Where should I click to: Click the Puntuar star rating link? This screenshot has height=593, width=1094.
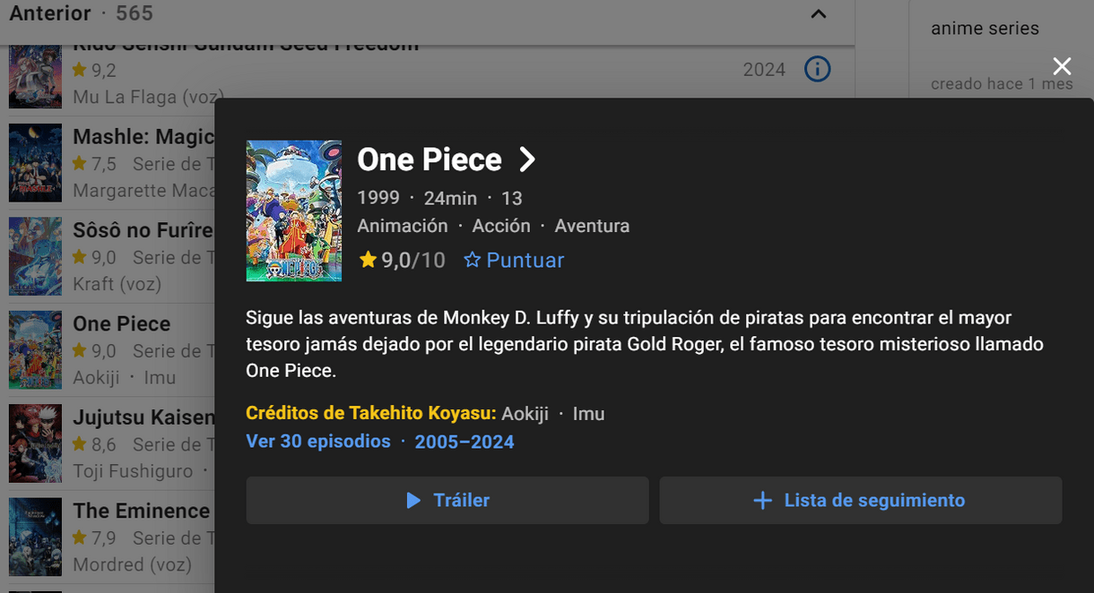514,260
